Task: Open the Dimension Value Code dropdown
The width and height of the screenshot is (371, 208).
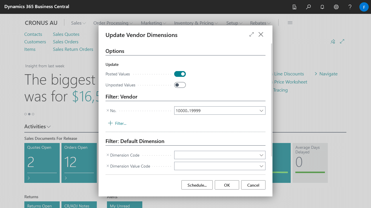Action: (261, 166)
